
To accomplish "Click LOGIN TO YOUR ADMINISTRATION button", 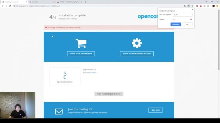I will click(x=137, y=54).
